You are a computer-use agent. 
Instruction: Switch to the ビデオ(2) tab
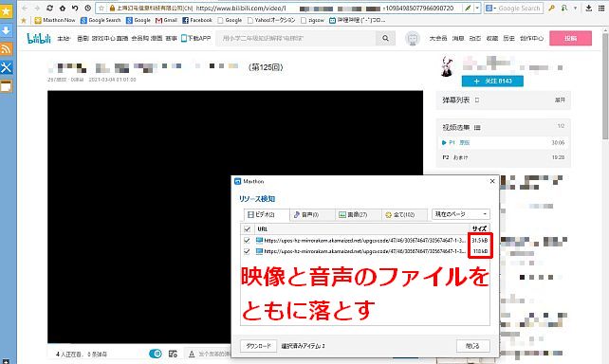[267, 214]
